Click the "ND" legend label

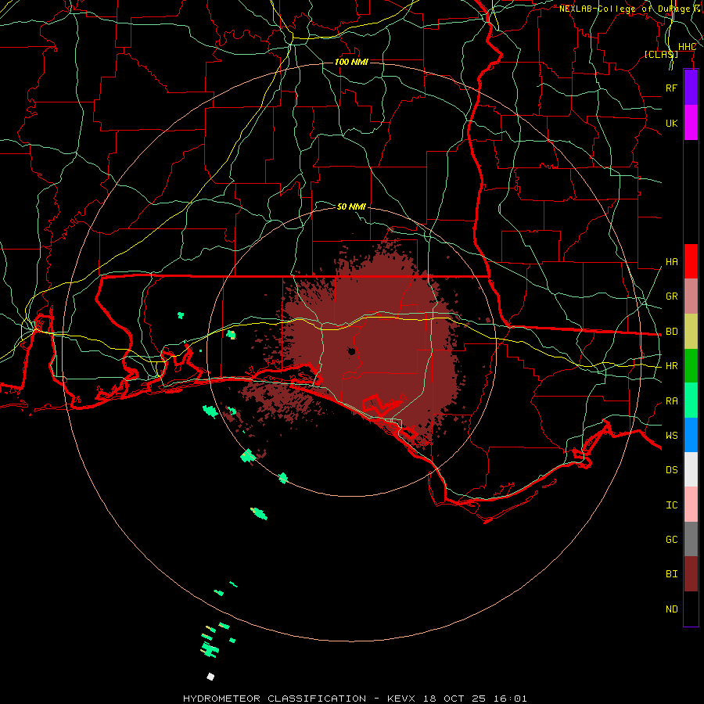(x=671, y=609)
